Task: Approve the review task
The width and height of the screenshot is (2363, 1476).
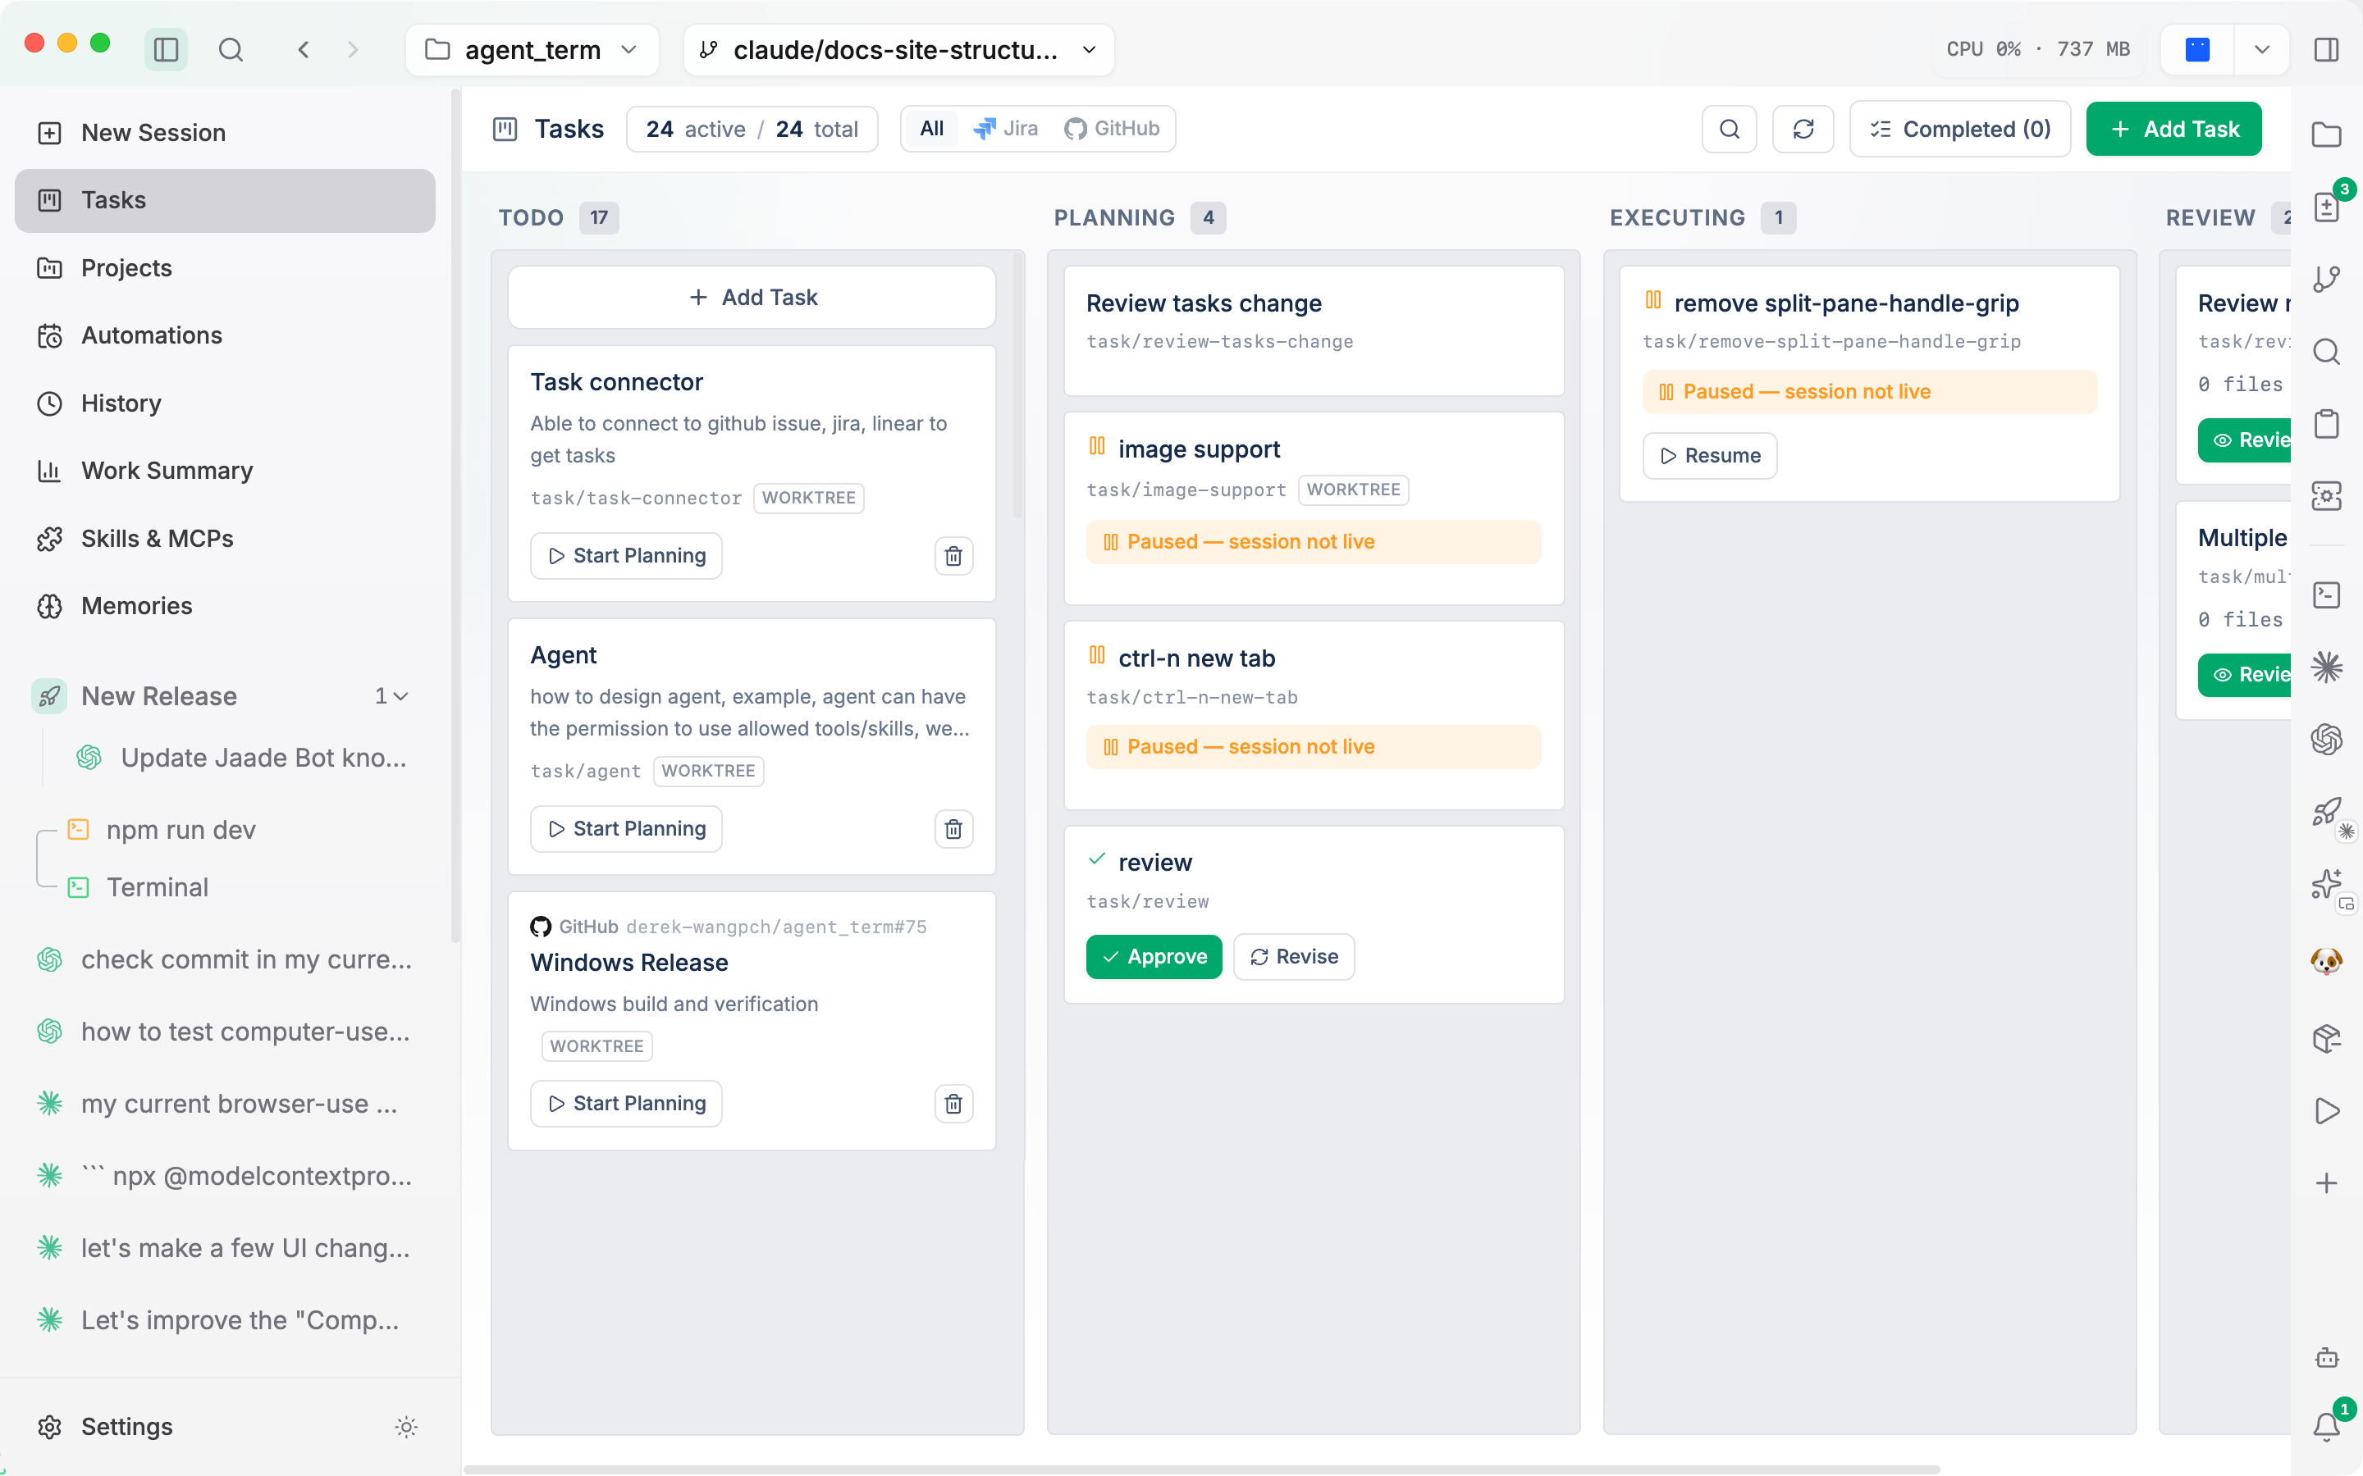Action: (x=1154, y=957)
